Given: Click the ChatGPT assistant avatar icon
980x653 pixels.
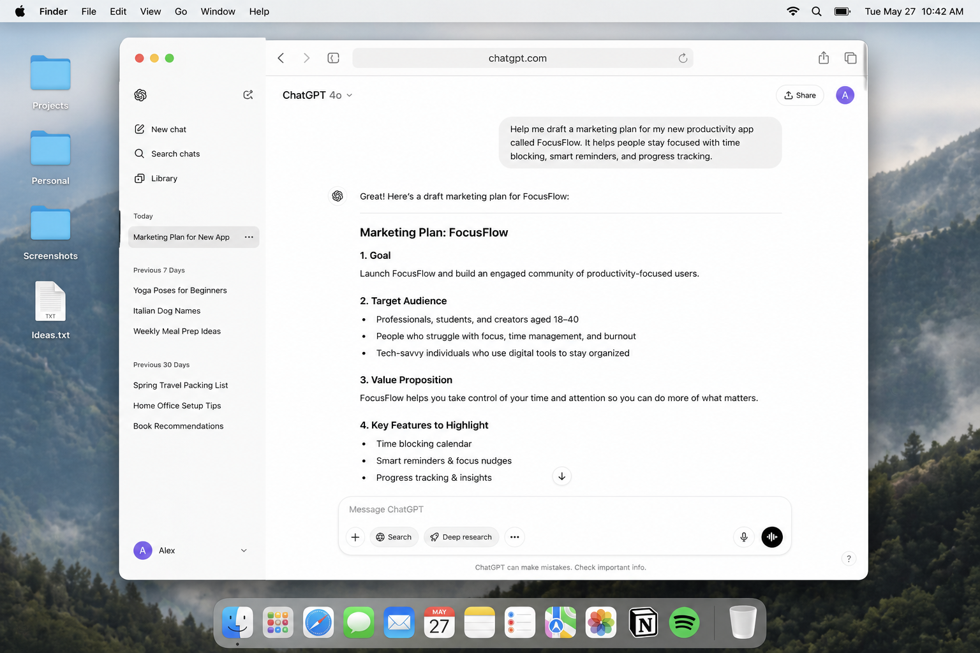Looking at the screenshot, I should pyautogui.click(x=338, y=196).
